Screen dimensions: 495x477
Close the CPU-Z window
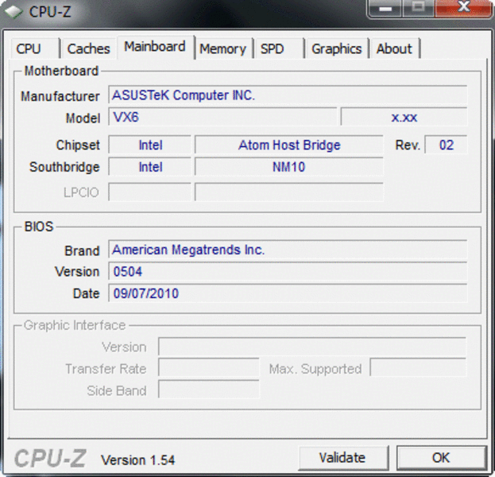(463, 8)
